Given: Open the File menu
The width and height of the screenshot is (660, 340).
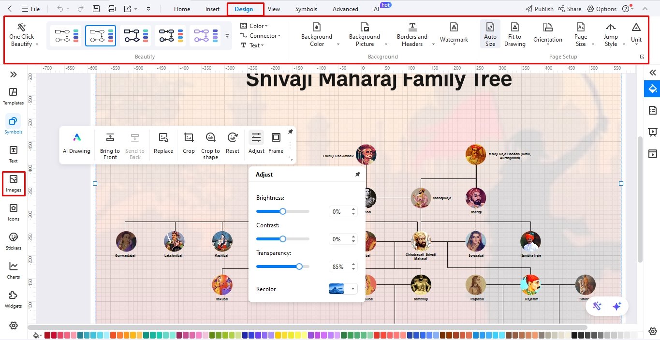Looking at the screenshot, I should 32,8.
